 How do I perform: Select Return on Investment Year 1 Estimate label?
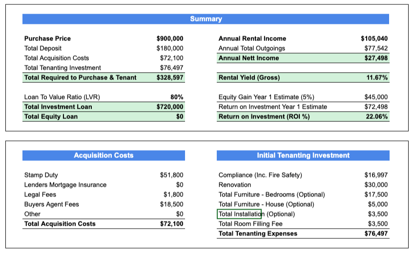273,107
